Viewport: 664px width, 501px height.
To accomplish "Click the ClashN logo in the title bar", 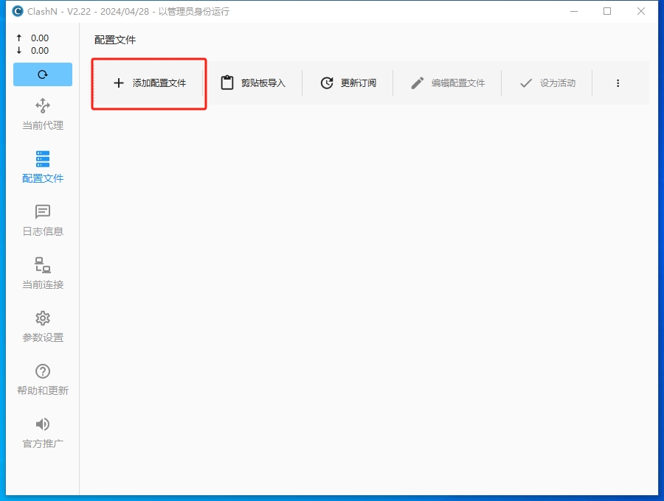I will (16, 11).
